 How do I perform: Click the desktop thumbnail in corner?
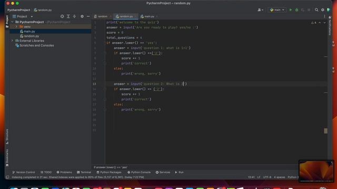(316, 171)
